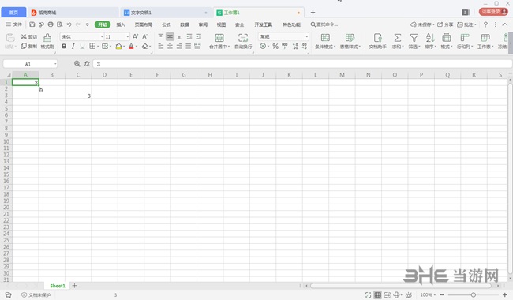Click the merge and center icon

tap(219, 38)
